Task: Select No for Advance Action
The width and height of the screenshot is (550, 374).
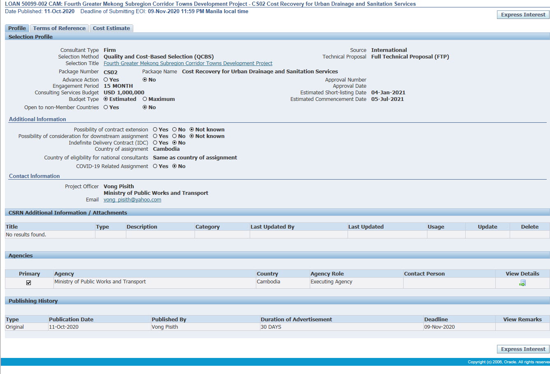Action: (145, 80)
